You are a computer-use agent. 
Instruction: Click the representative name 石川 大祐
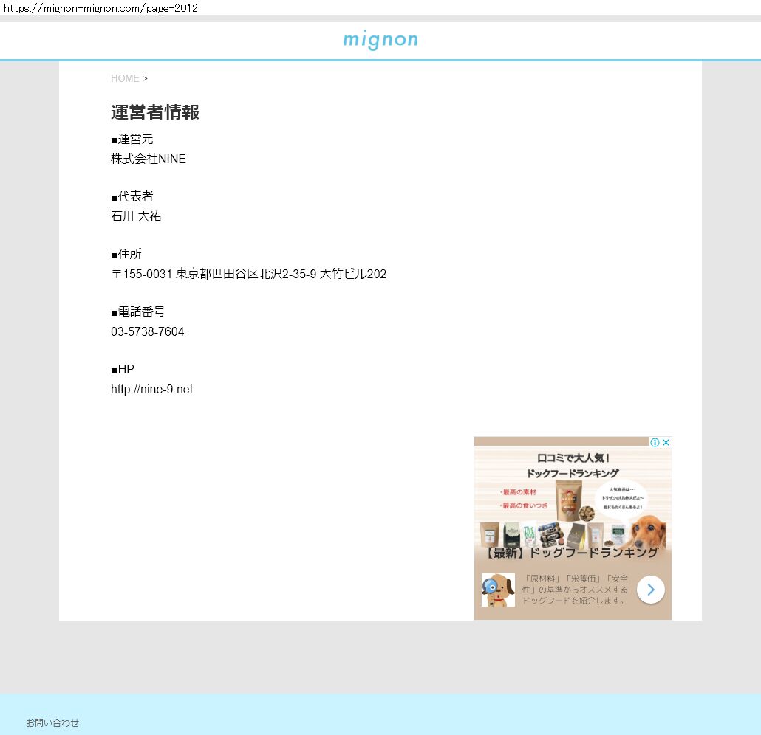point(136,216)
